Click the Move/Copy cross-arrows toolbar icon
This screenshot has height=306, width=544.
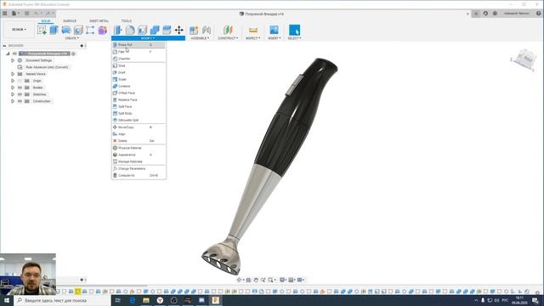tap(179, 31)
